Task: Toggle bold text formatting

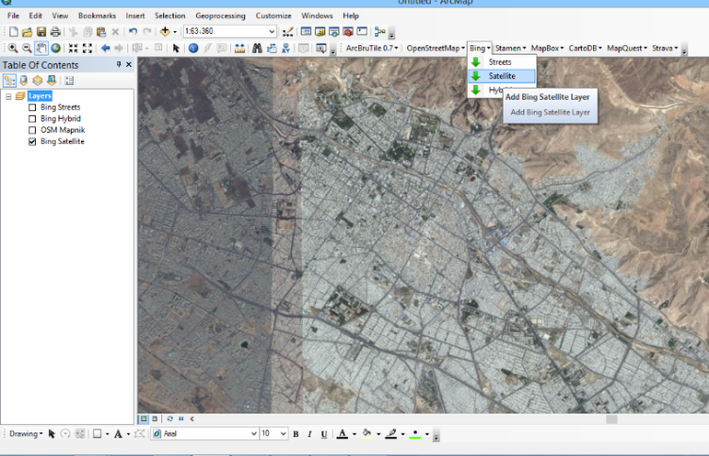Action: click(296, 433)
